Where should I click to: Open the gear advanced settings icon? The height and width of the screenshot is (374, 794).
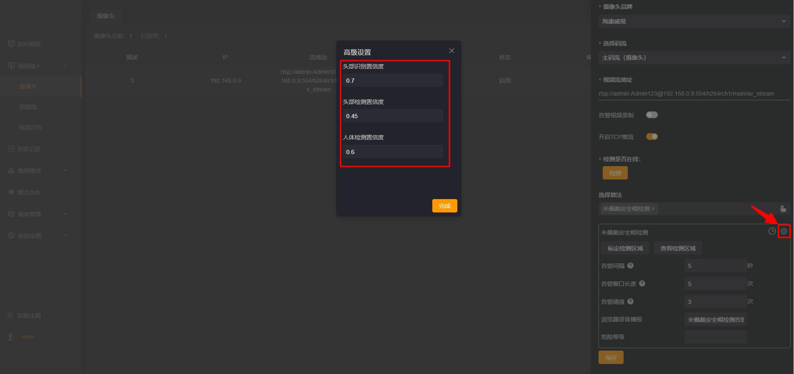(x=784, y=231)
